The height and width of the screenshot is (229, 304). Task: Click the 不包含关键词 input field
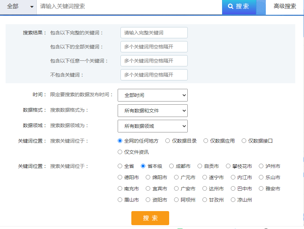click(x=154, y=75)
